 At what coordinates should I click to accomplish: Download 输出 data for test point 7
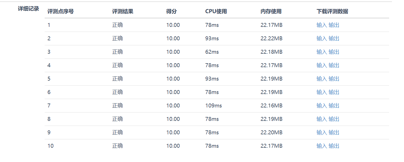point(334,105)
